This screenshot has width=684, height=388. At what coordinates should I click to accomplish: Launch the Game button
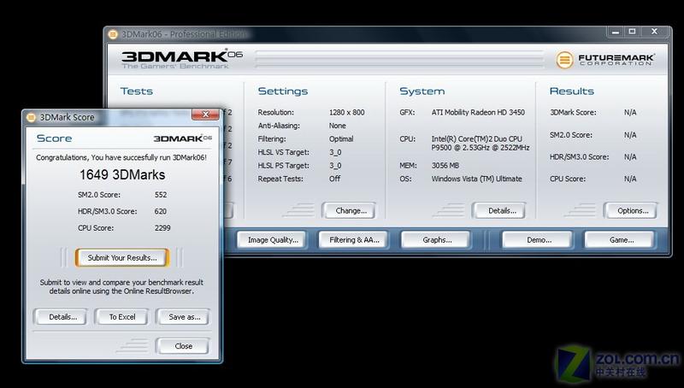(619, 240)
